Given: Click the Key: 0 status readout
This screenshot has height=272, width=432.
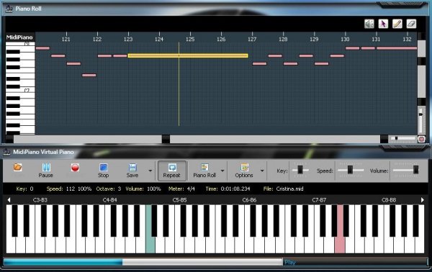Looking at the screenshot, I should (x=24, y=189).
